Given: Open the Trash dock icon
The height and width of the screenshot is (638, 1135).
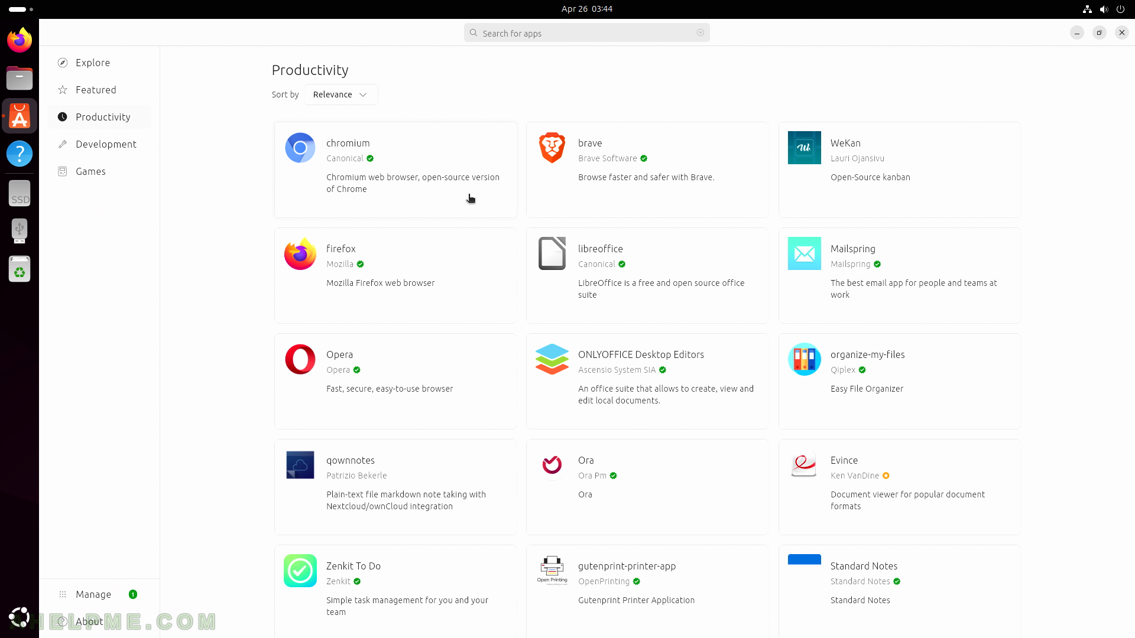Looking at the screenshot, I should click(20, 269).
